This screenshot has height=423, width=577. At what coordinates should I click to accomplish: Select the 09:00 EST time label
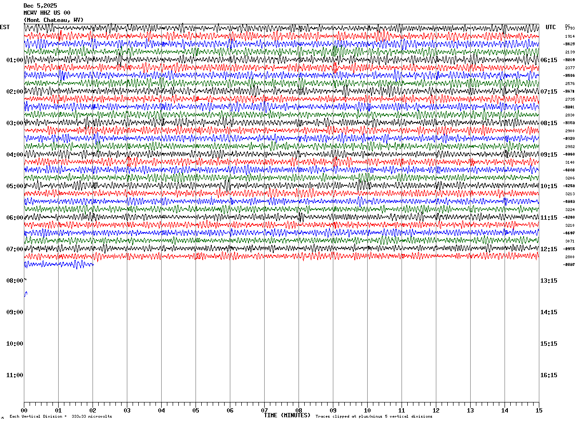pos(15,312)
